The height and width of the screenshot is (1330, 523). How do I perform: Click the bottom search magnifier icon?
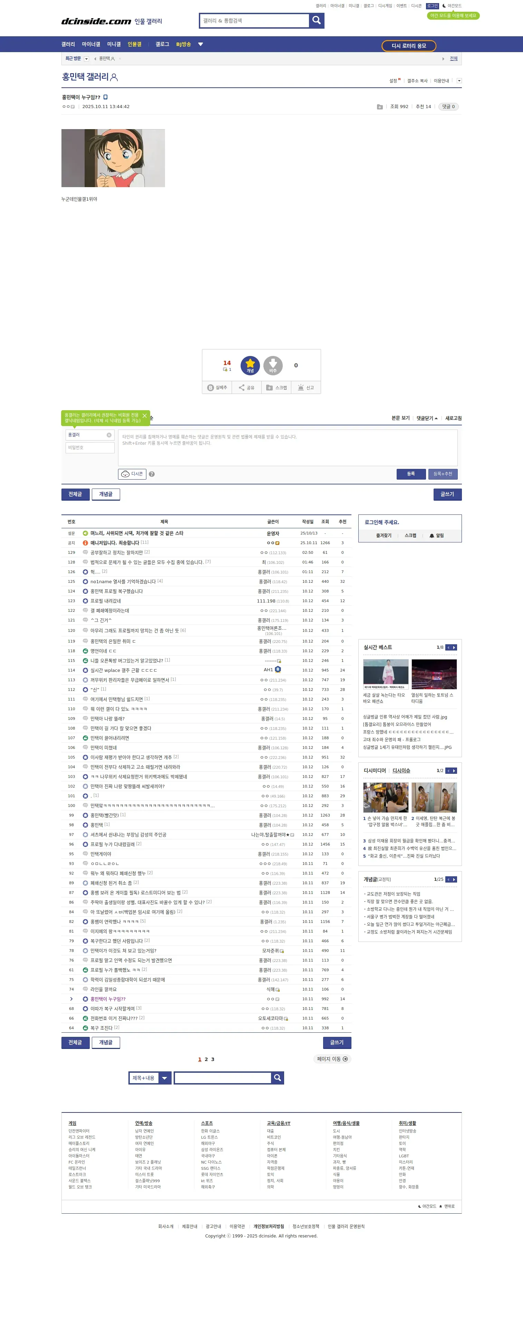tap(278, 1078)
